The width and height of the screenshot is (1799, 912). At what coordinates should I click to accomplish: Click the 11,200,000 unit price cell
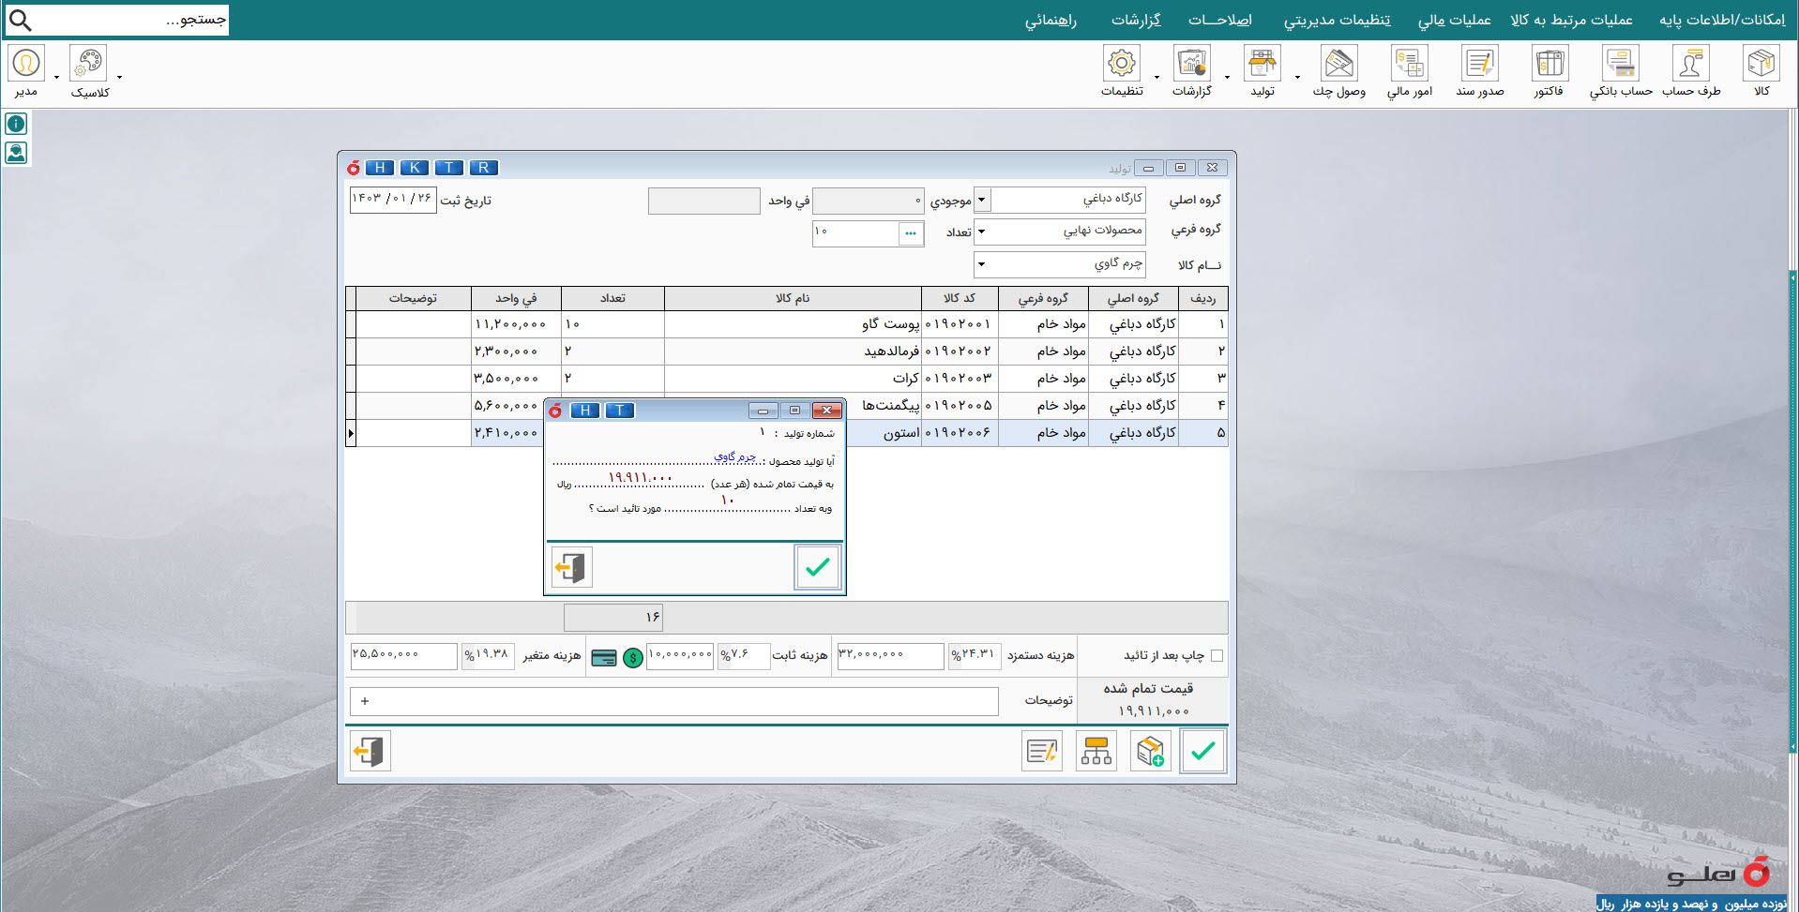pos(516,324)
